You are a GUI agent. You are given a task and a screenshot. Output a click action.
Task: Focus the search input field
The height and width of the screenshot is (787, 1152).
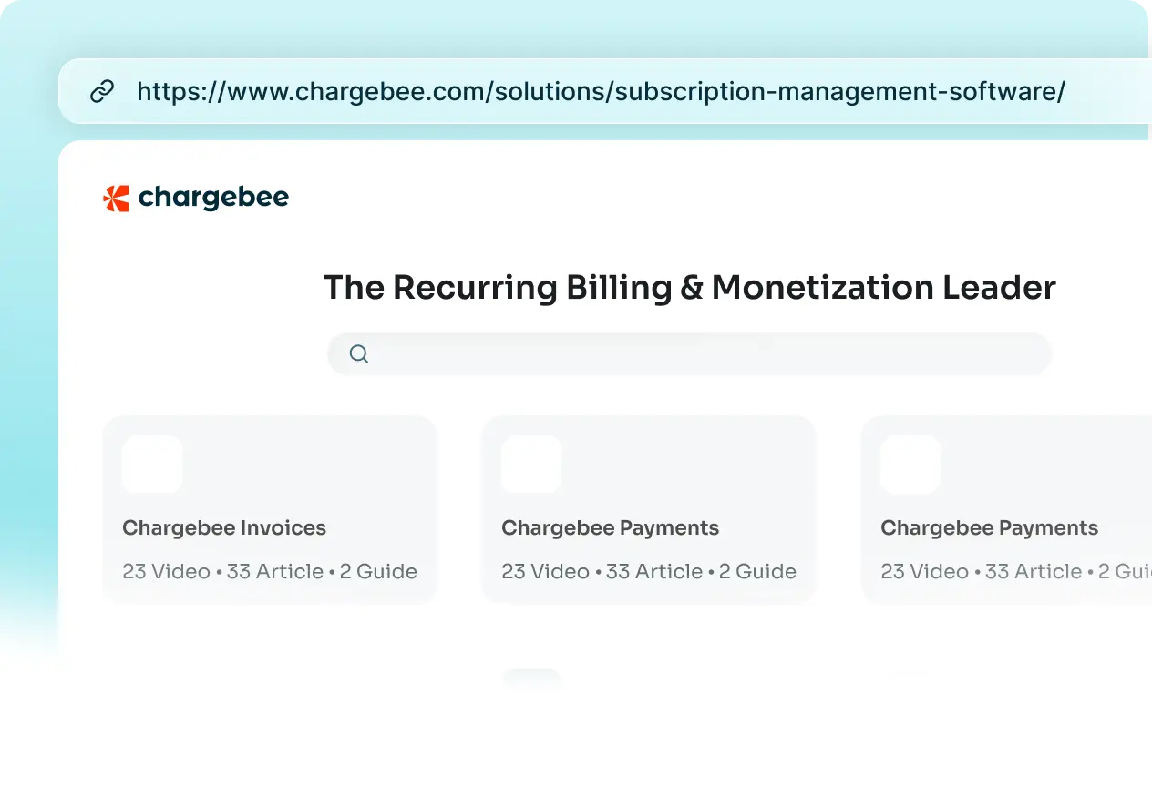click(689, 353)
